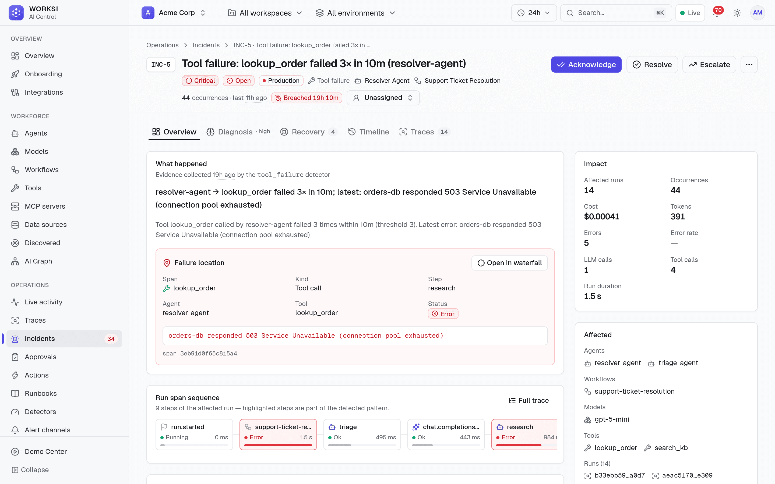Viewport: 775px width, 484px height.
Task: Navigate to Agents in the sidebar
Action: coord(64,133)
